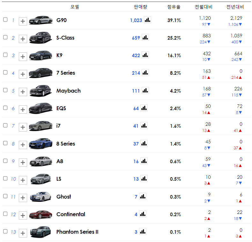This screenshot has height=242, width=252.
Task: Tick the checkbox for Maybach
Action: (5, 90)
